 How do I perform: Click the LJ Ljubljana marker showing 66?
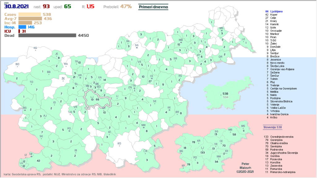click(x=92, y=99)
